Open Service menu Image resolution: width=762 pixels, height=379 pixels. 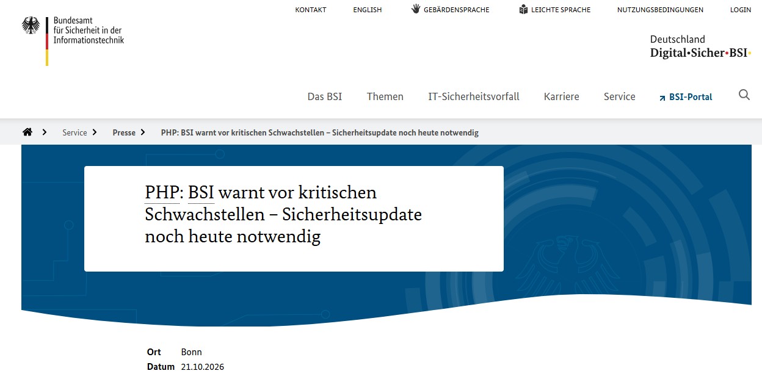[620, 96]
